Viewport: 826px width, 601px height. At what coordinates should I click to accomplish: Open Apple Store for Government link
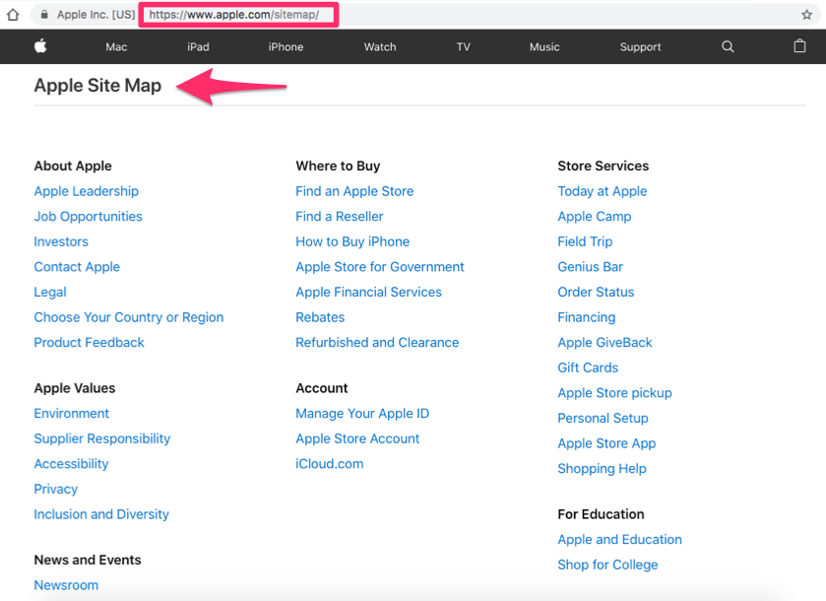[x=380, y=267]
